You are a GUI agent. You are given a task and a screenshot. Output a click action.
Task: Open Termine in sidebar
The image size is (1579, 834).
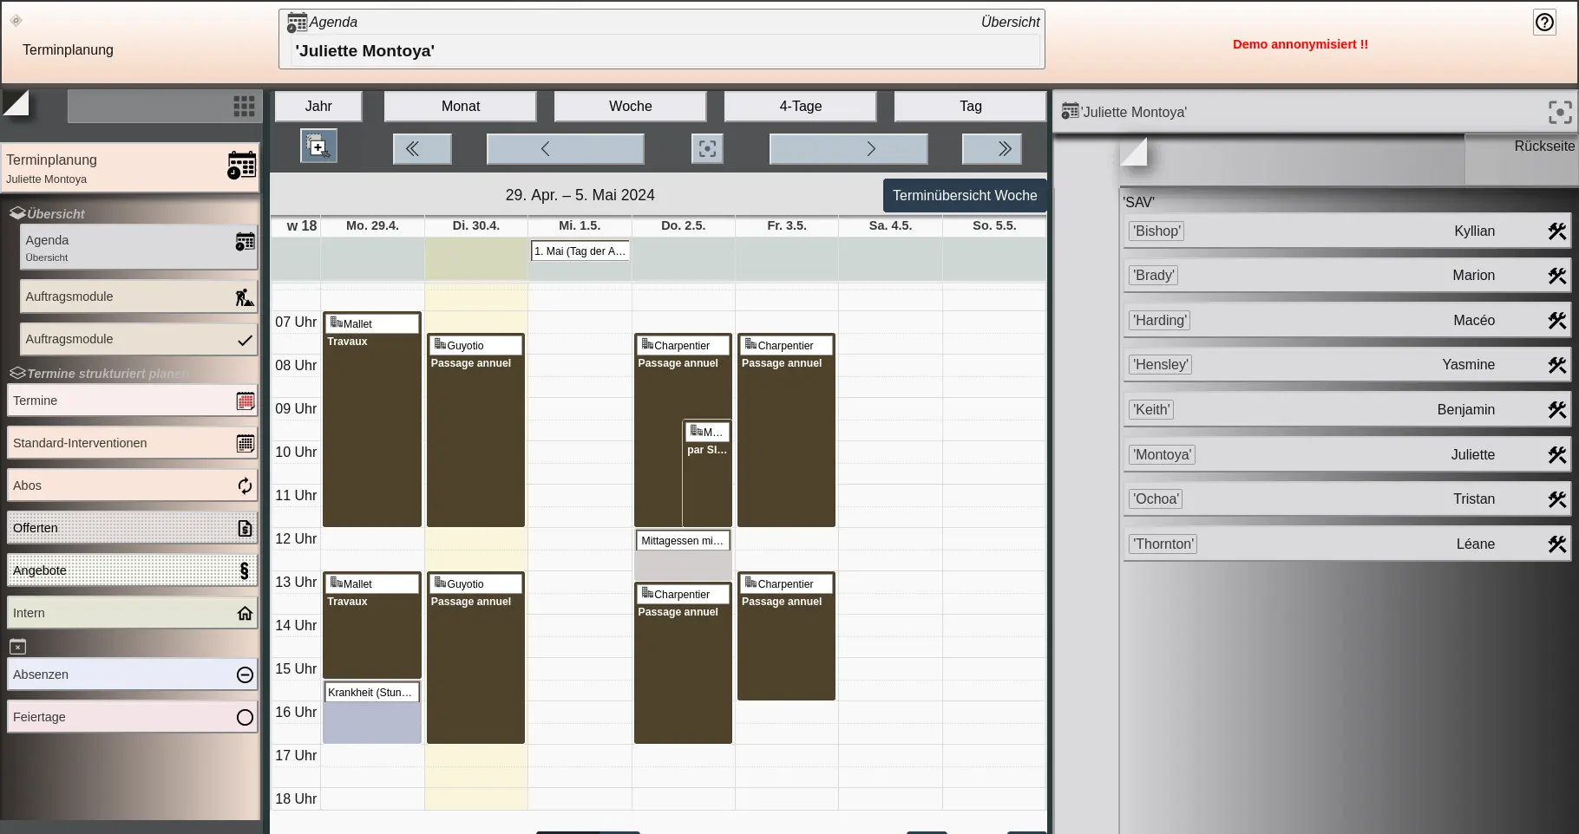133,401
